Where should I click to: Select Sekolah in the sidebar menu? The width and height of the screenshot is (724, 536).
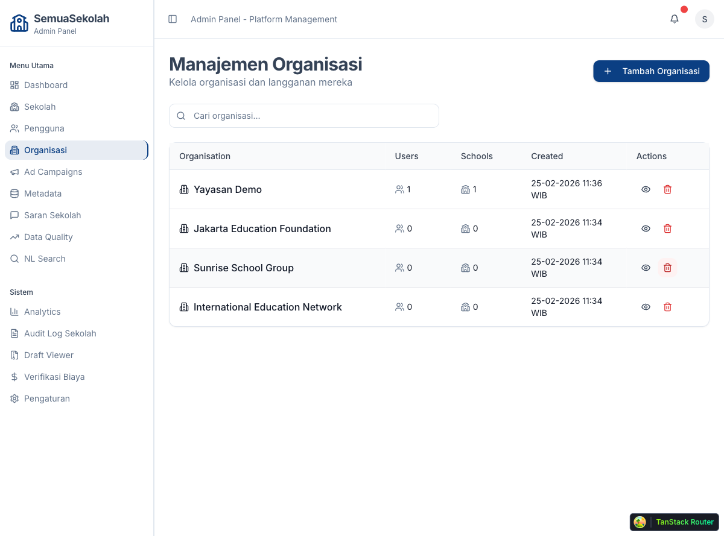point(39,107)
